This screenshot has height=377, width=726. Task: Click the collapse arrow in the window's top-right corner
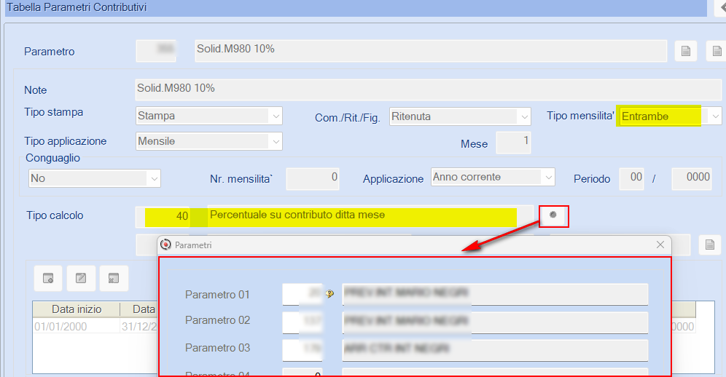click(720, 7)
